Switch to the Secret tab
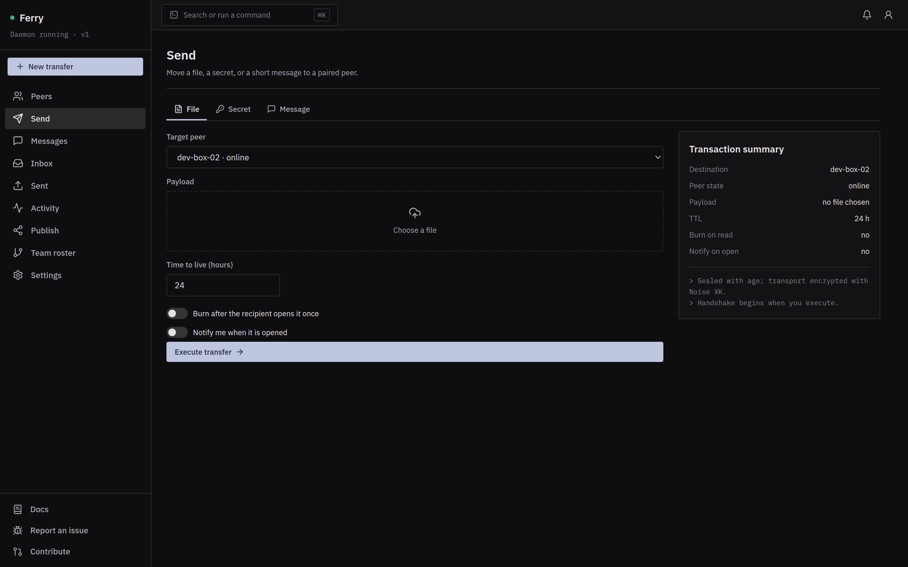908x567 pixels. tap(233, 109)
